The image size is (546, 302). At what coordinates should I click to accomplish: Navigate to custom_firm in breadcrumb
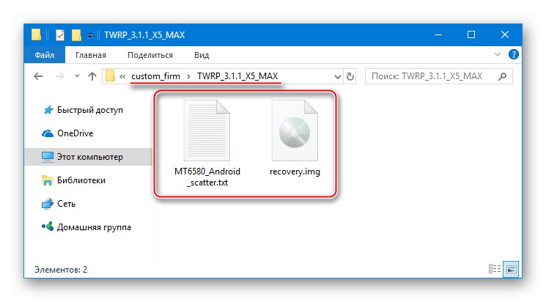(155, 76)
